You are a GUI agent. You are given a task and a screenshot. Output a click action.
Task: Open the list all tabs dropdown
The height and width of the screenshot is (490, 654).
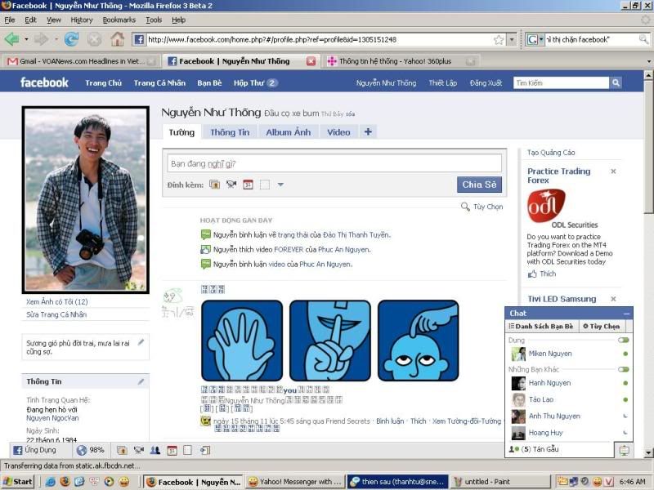tap(649, 61)
